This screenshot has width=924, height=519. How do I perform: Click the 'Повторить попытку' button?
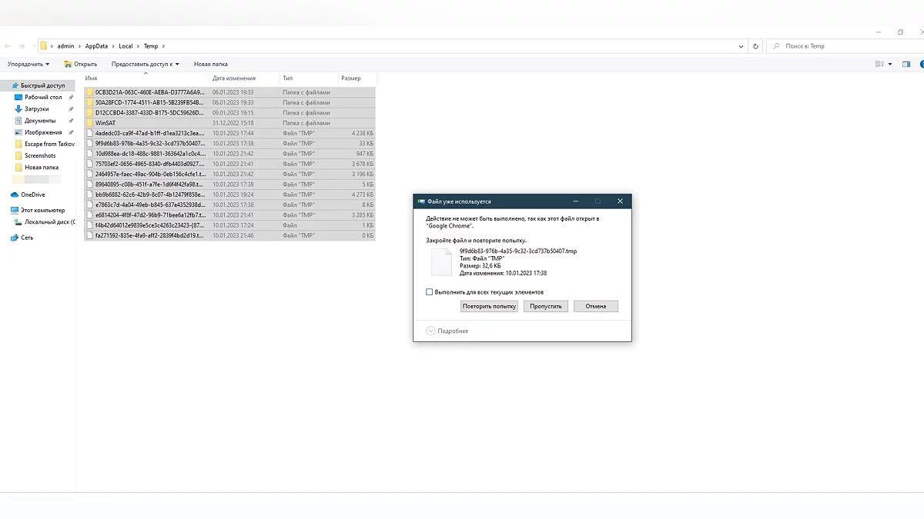(489, 306)
